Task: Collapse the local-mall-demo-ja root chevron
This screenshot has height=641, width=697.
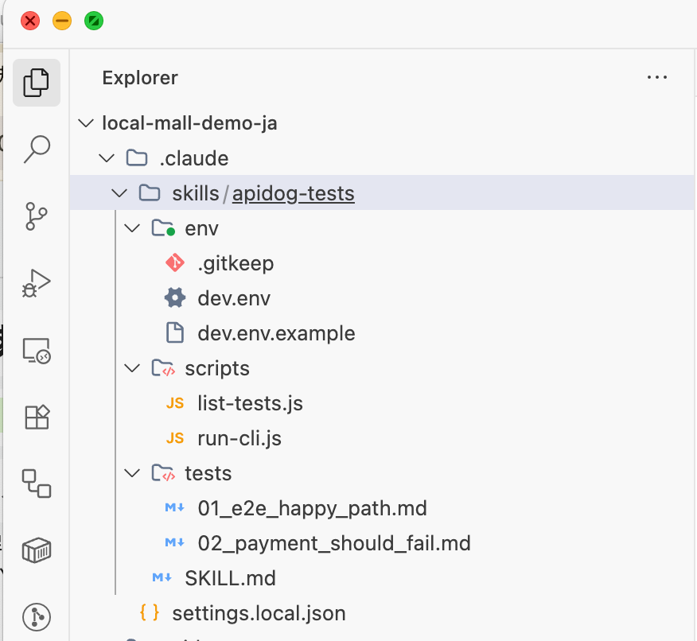Action: coord(86,123)
